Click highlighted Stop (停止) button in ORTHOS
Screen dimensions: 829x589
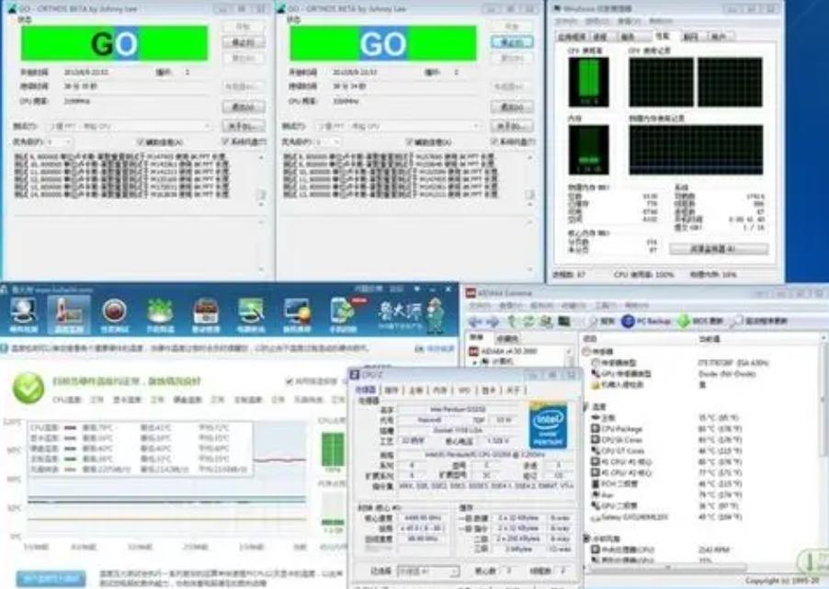(512, 41)
